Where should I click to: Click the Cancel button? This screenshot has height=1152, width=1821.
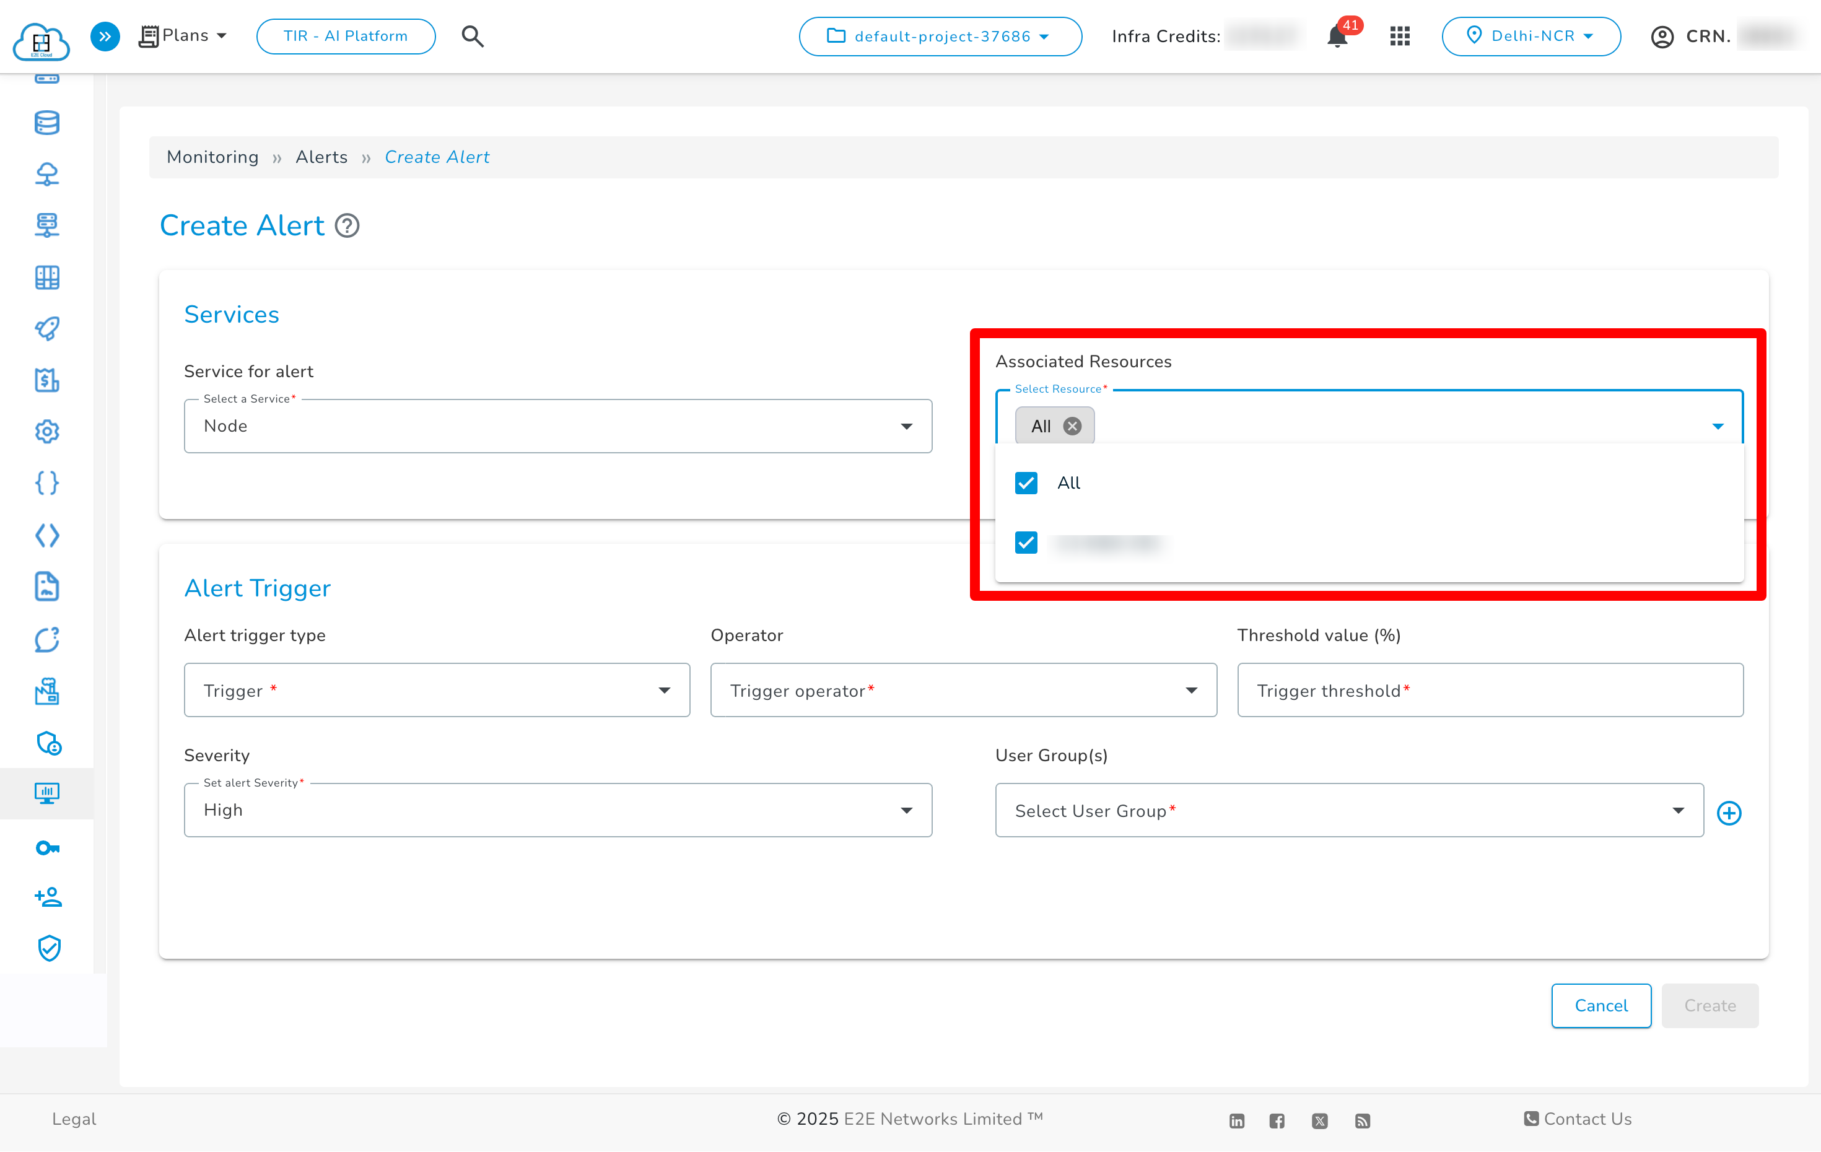point(1601,1005)
